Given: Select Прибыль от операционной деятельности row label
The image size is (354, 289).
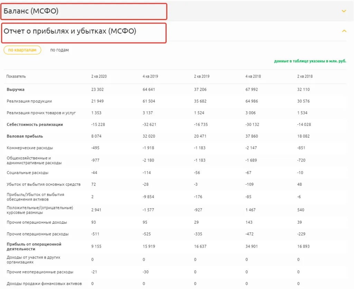Looking at the screenshot, I should (x=34, y=246).
